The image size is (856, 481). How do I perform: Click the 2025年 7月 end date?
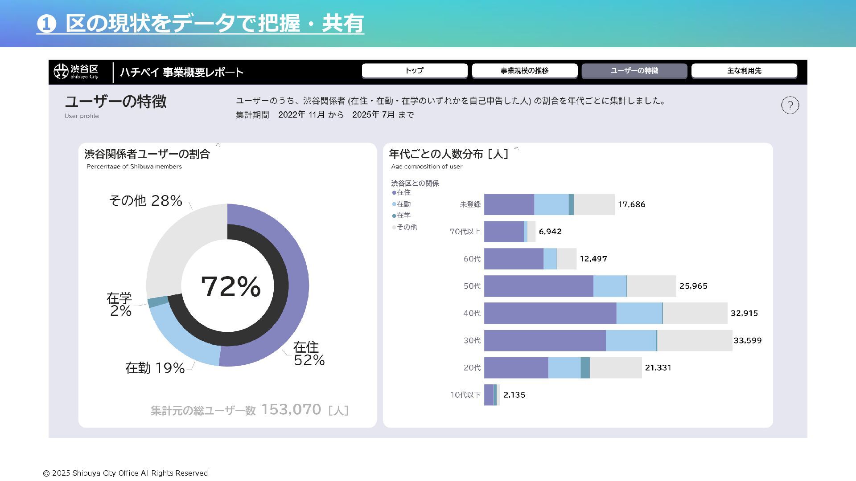374,115
